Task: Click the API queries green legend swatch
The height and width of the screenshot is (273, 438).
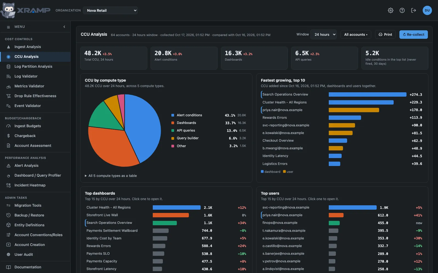Action: (x=173, y=130)
